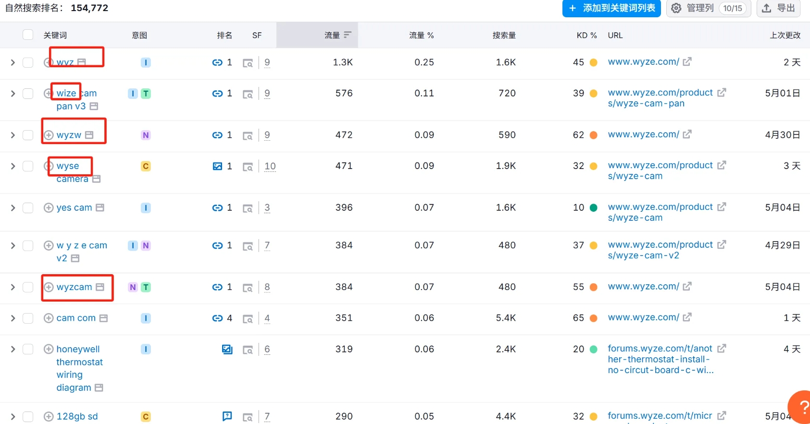Expand the honeywell thermostat wiring diagram row
Viewport: 810px width, 424px height.
(x=13, y=349)
